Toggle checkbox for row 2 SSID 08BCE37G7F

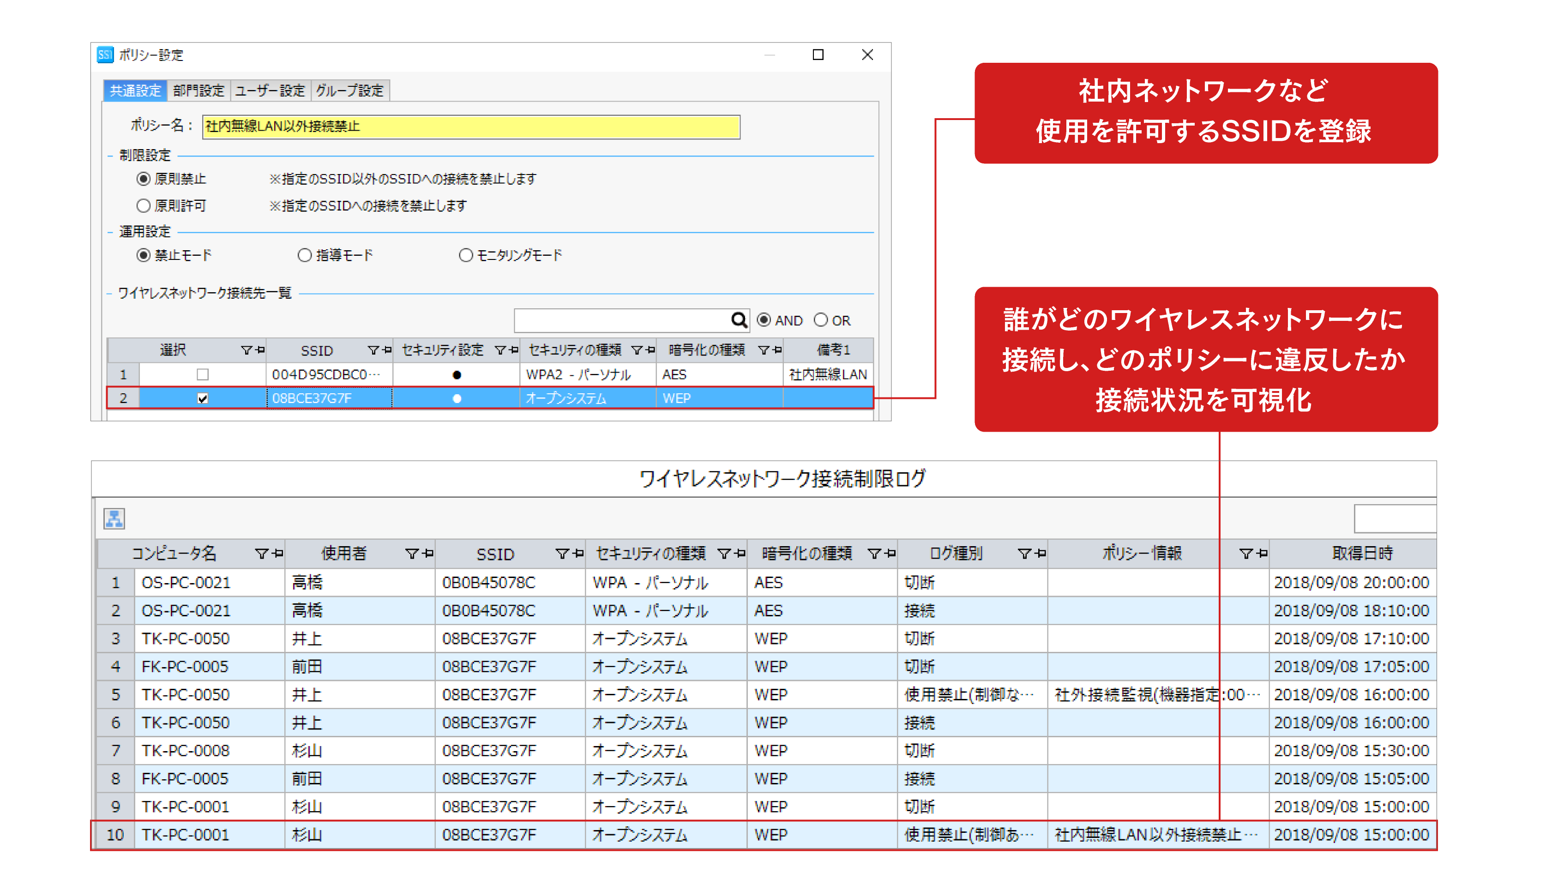tap(194, 397)
